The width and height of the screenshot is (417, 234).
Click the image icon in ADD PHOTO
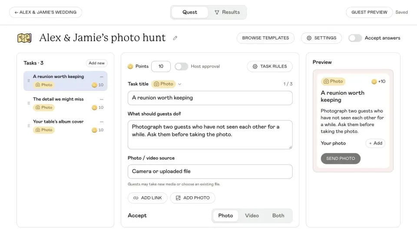[x=178, y=198]
